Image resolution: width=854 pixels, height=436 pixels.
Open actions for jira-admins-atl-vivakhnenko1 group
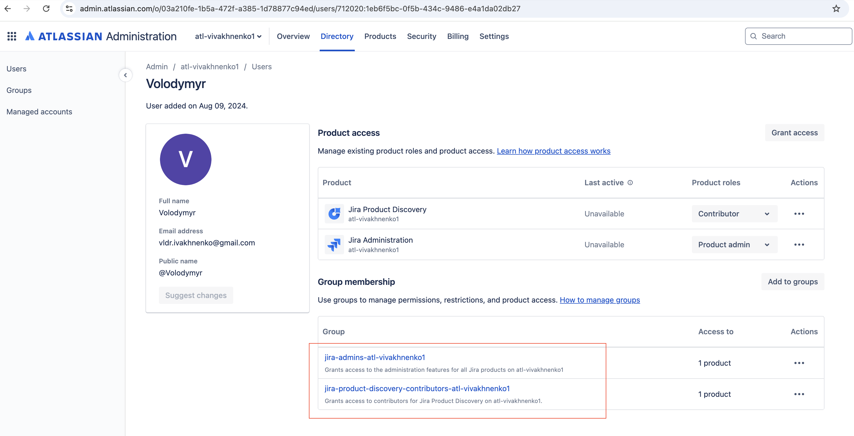[799, 363]
